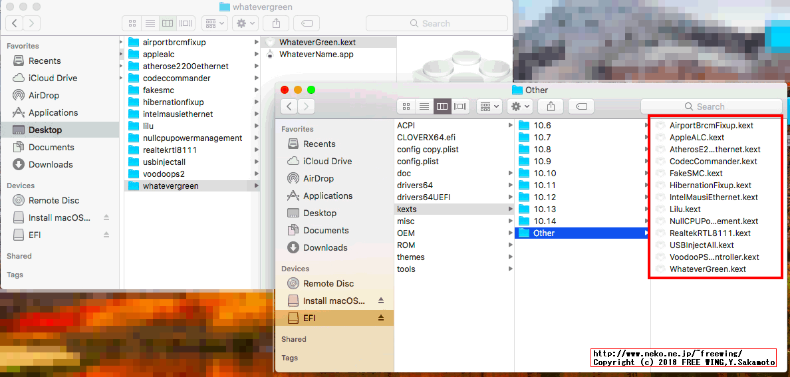Switch Other window to list view
Viewport: 790px width, 377px height.
pos(424,106)
